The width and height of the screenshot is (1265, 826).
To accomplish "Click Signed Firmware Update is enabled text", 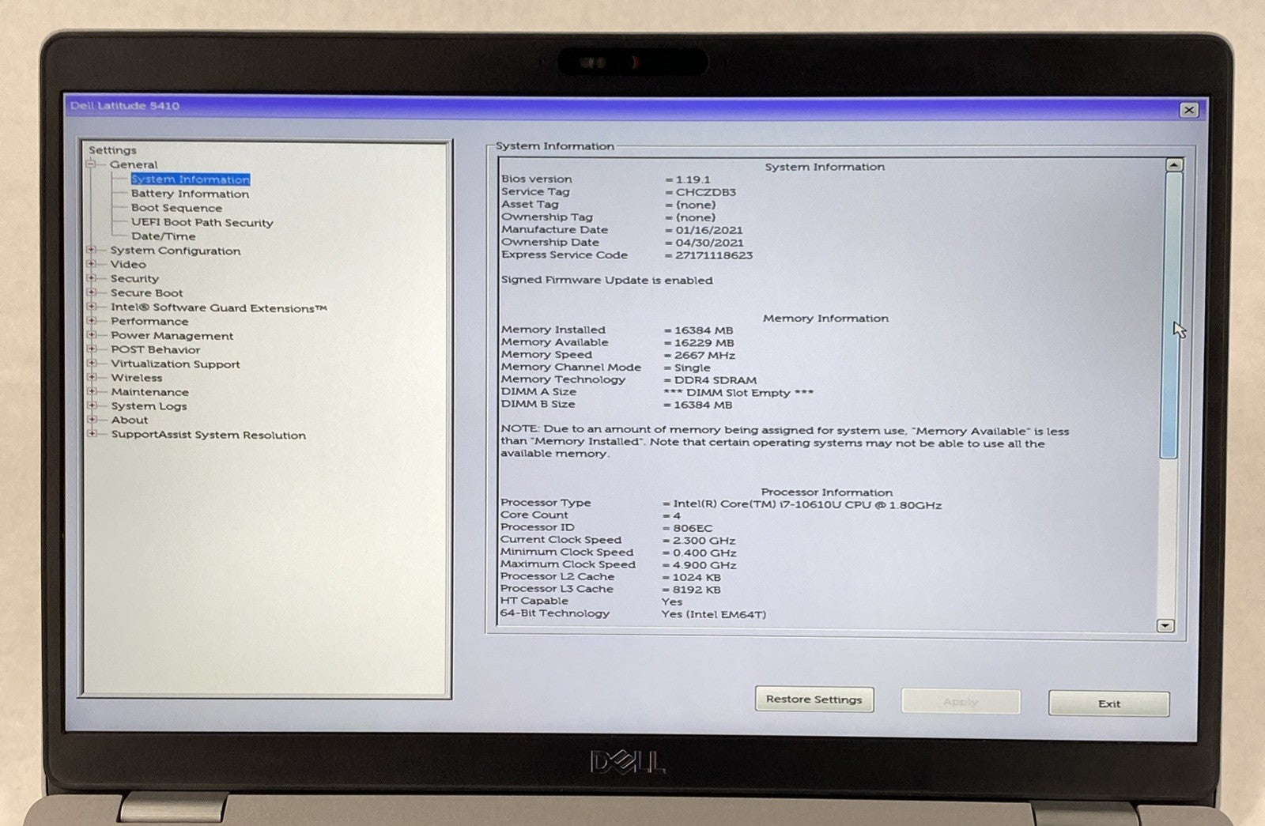I will coord(606,281).
